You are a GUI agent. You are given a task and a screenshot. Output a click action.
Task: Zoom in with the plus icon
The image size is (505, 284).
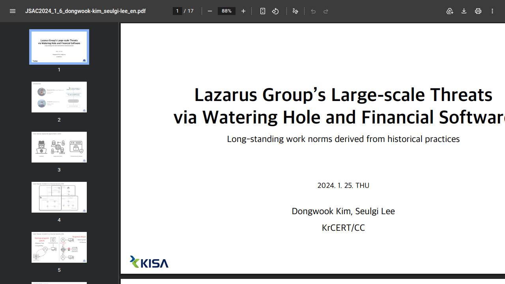[243, 11]
